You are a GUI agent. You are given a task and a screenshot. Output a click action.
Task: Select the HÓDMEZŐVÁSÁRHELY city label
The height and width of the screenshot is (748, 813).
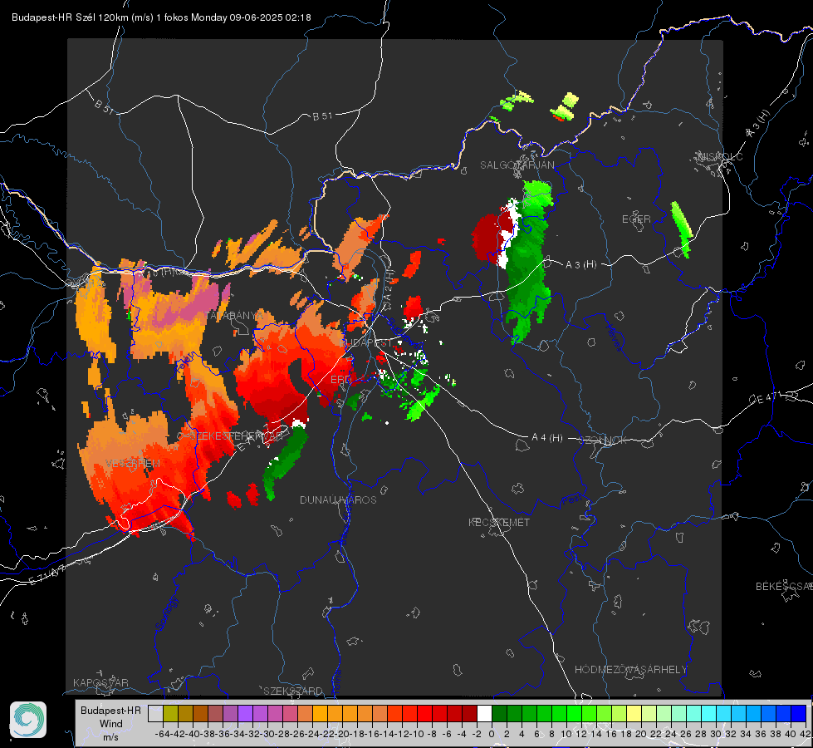(630, 670)
